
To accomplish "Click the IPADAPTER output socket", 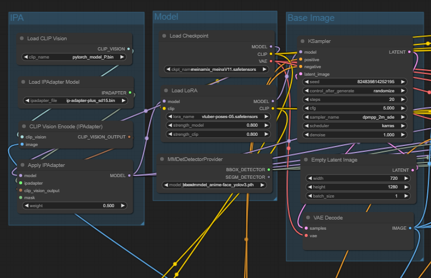I will (130, 92).
